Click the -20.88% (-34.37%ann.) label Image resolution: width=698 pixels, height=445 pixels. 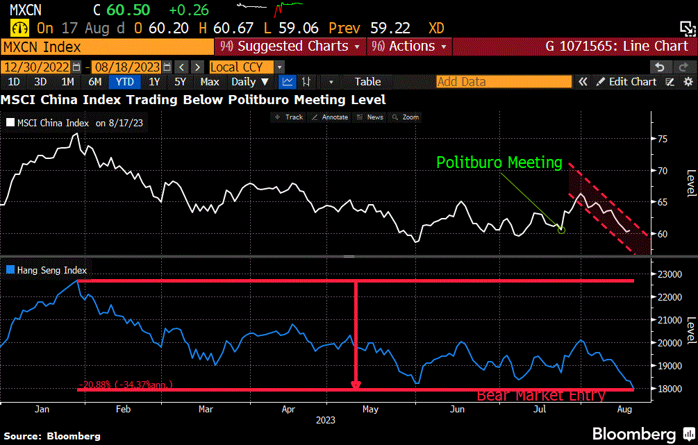tap(126, 385)
